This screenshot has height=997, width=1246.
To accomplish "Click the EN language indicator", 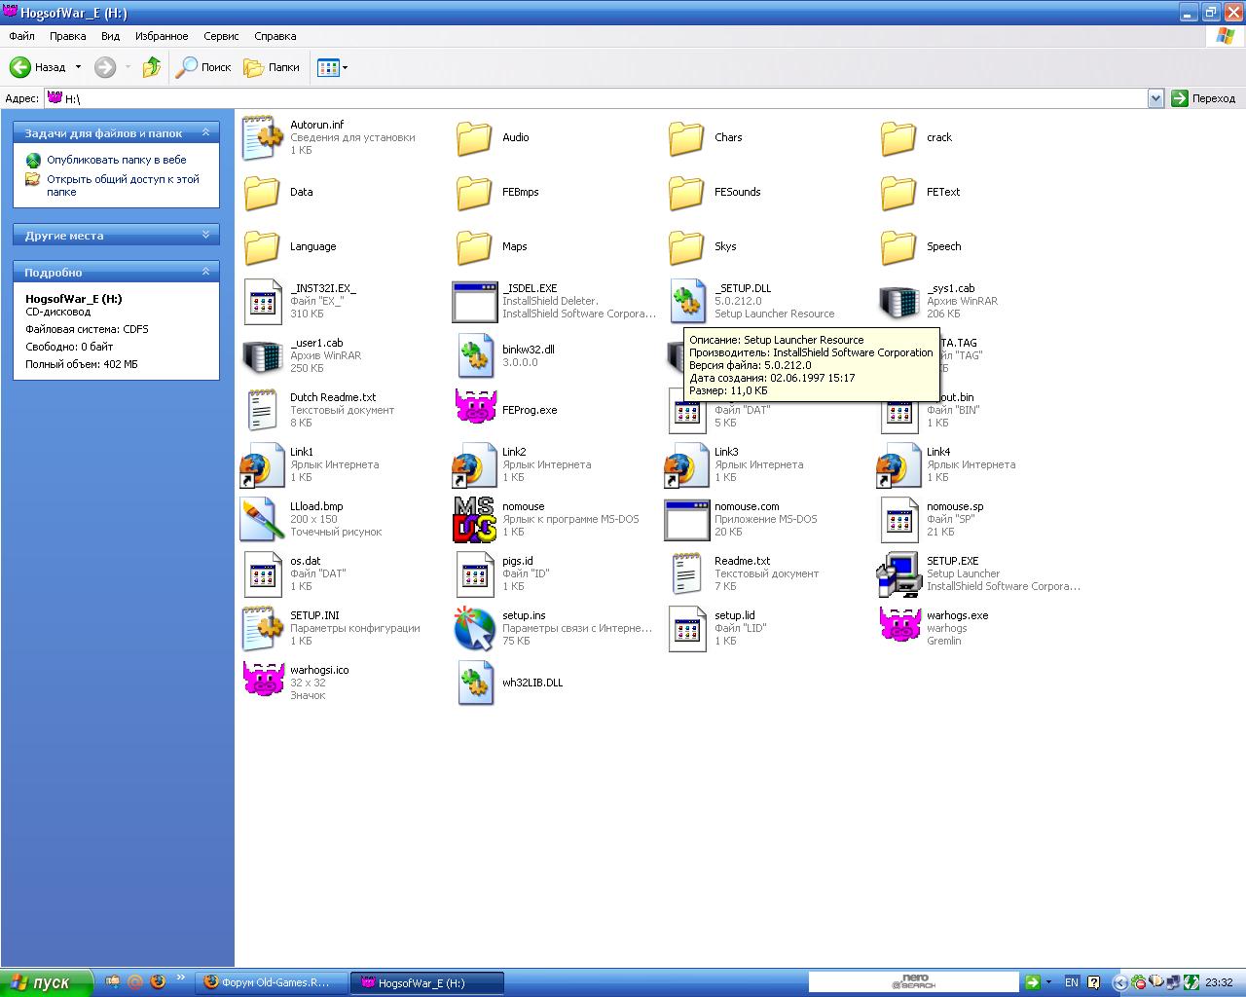I will coord(1072,982).
